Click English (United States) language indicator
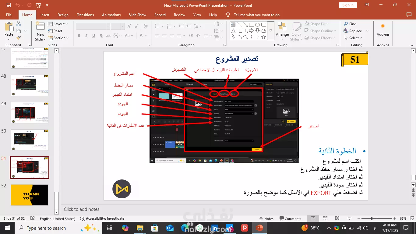The image size is (416, 234). pos(58,218)
